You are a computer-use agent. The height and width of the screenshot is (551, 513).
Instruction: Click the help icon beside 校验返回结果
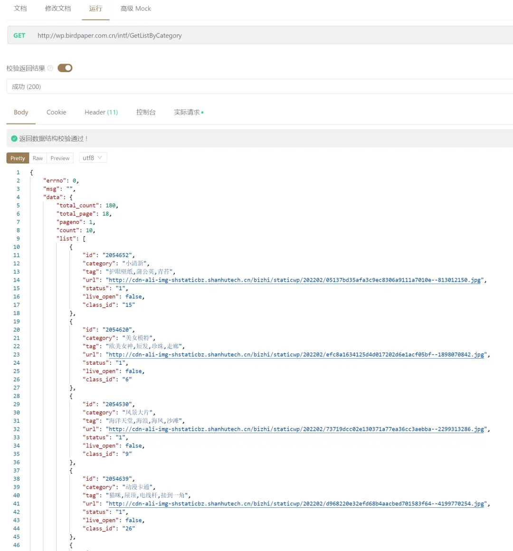click(x=50, y=68)
